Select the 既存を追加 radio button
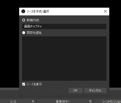Viewport: 121px width, 103px height. (x=24, y=33)
